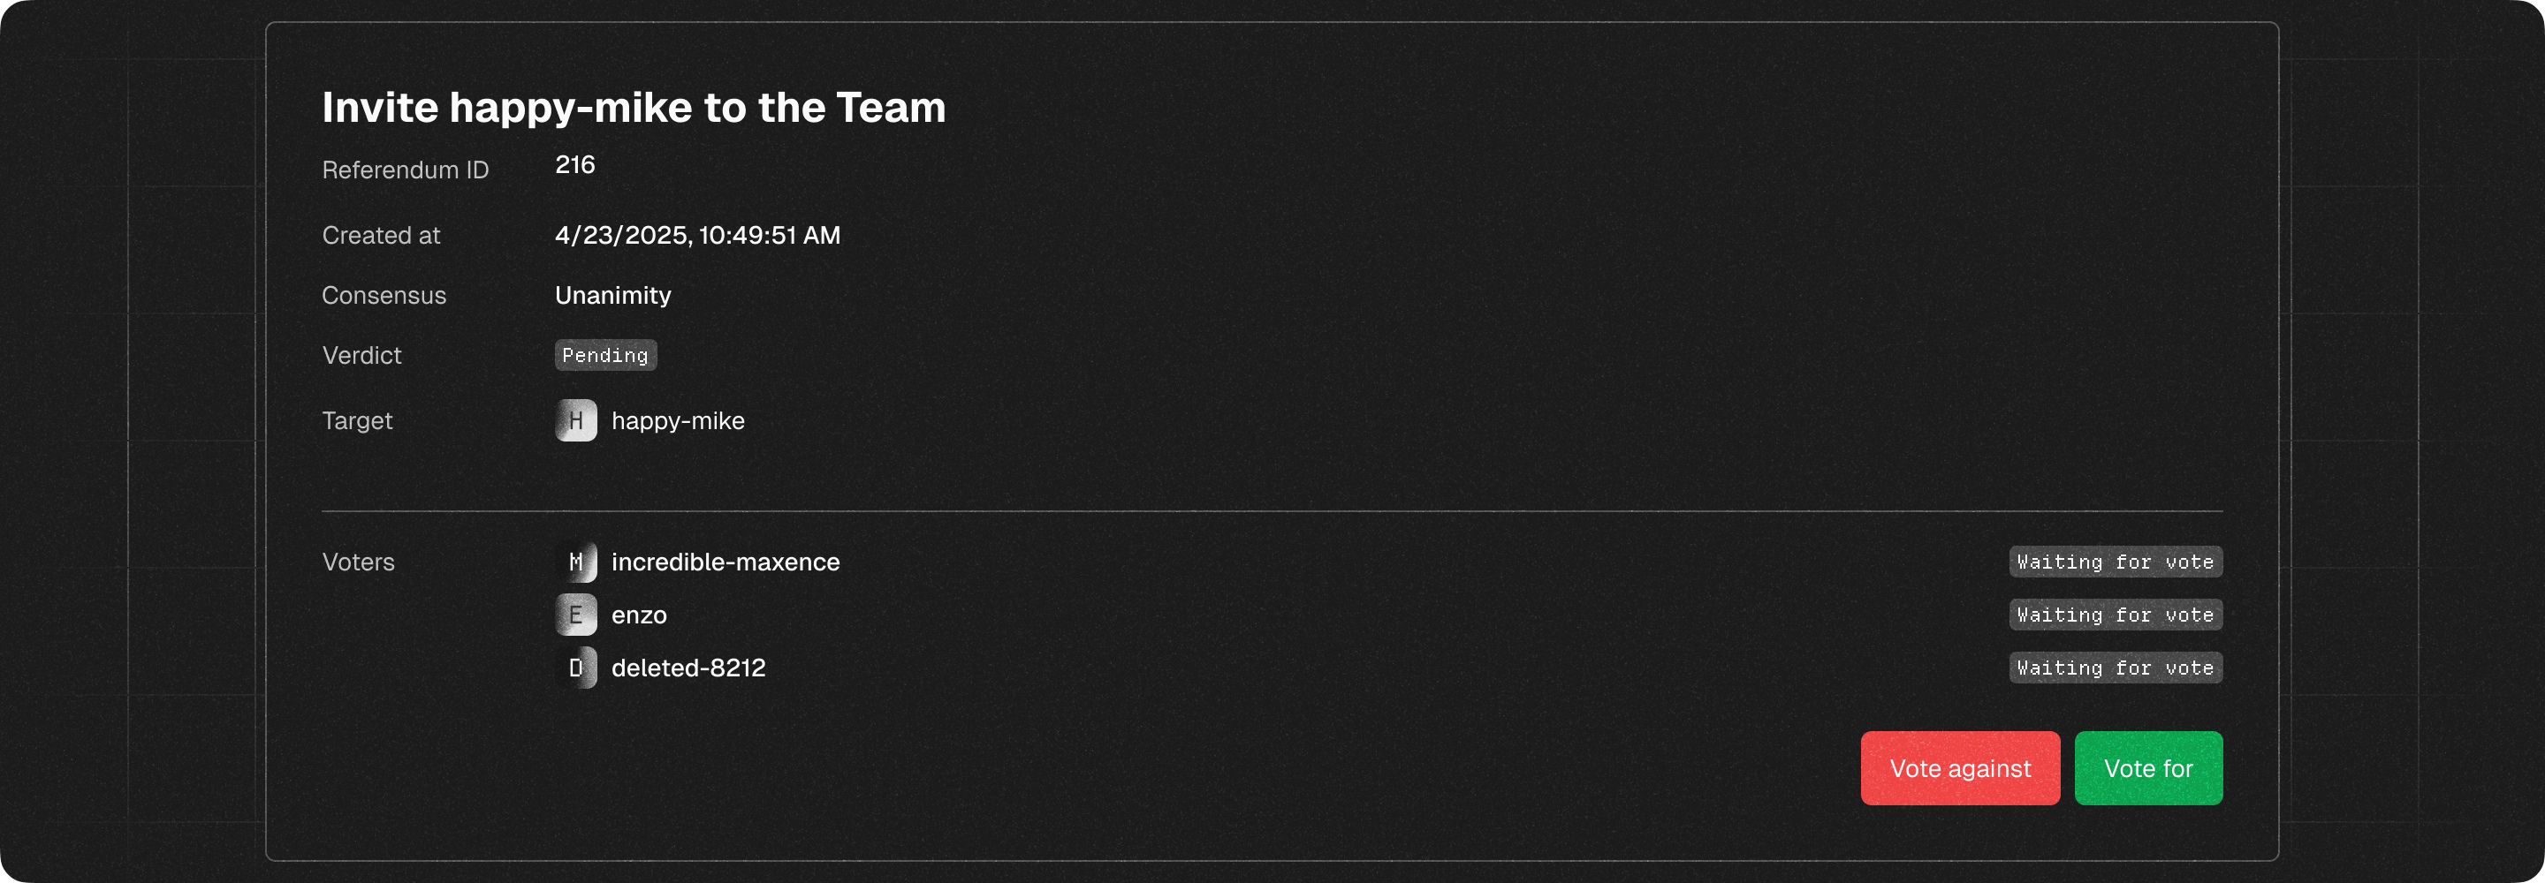Click deleted-8212's Waiting for vote badge
The height and width of the screenshot is (883, 2545).
pyautogui.click(x=2115, y=668)
